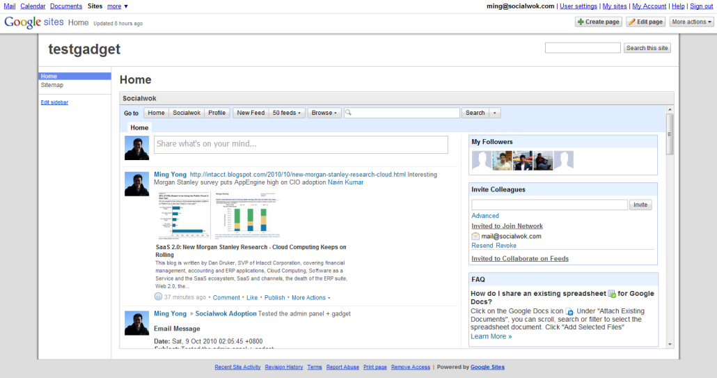Screen dimensions: 717x378
Task: Open Recent Site Activity footer link
Action: pyautogui.click(x=238, y=367)
